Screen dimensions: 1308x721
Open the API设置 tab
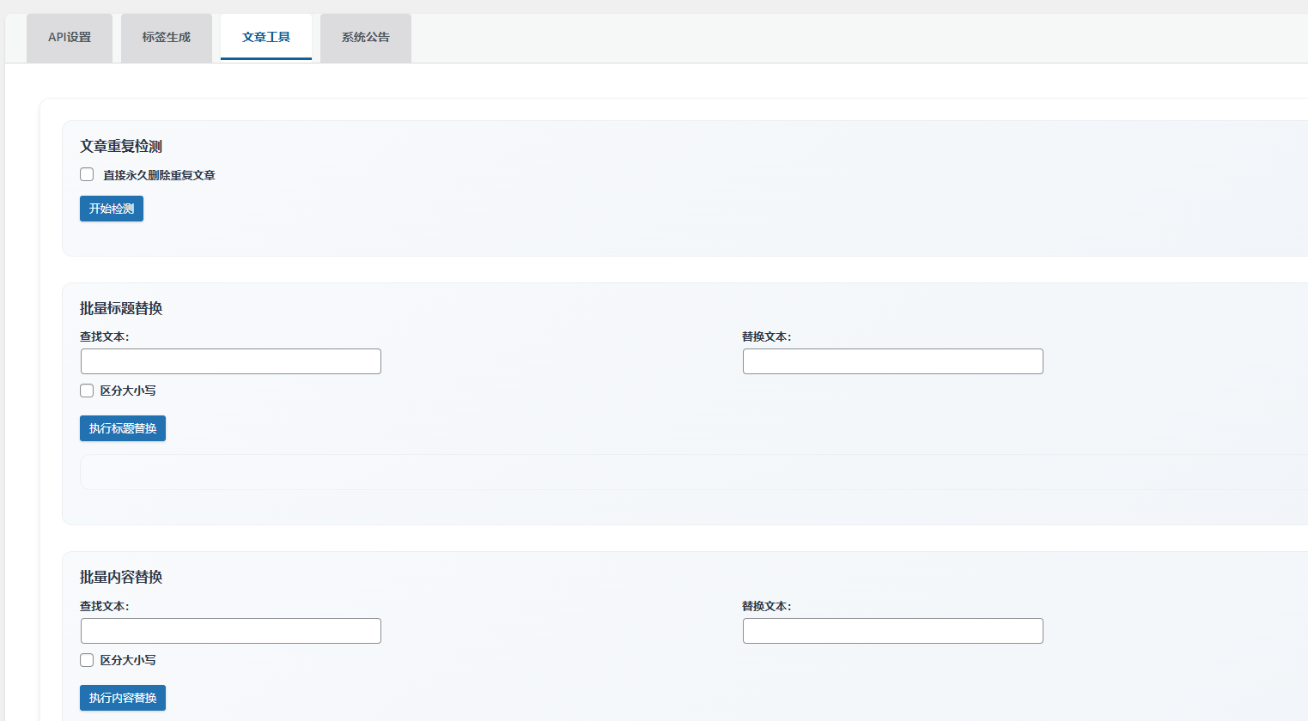pos(70,38)
